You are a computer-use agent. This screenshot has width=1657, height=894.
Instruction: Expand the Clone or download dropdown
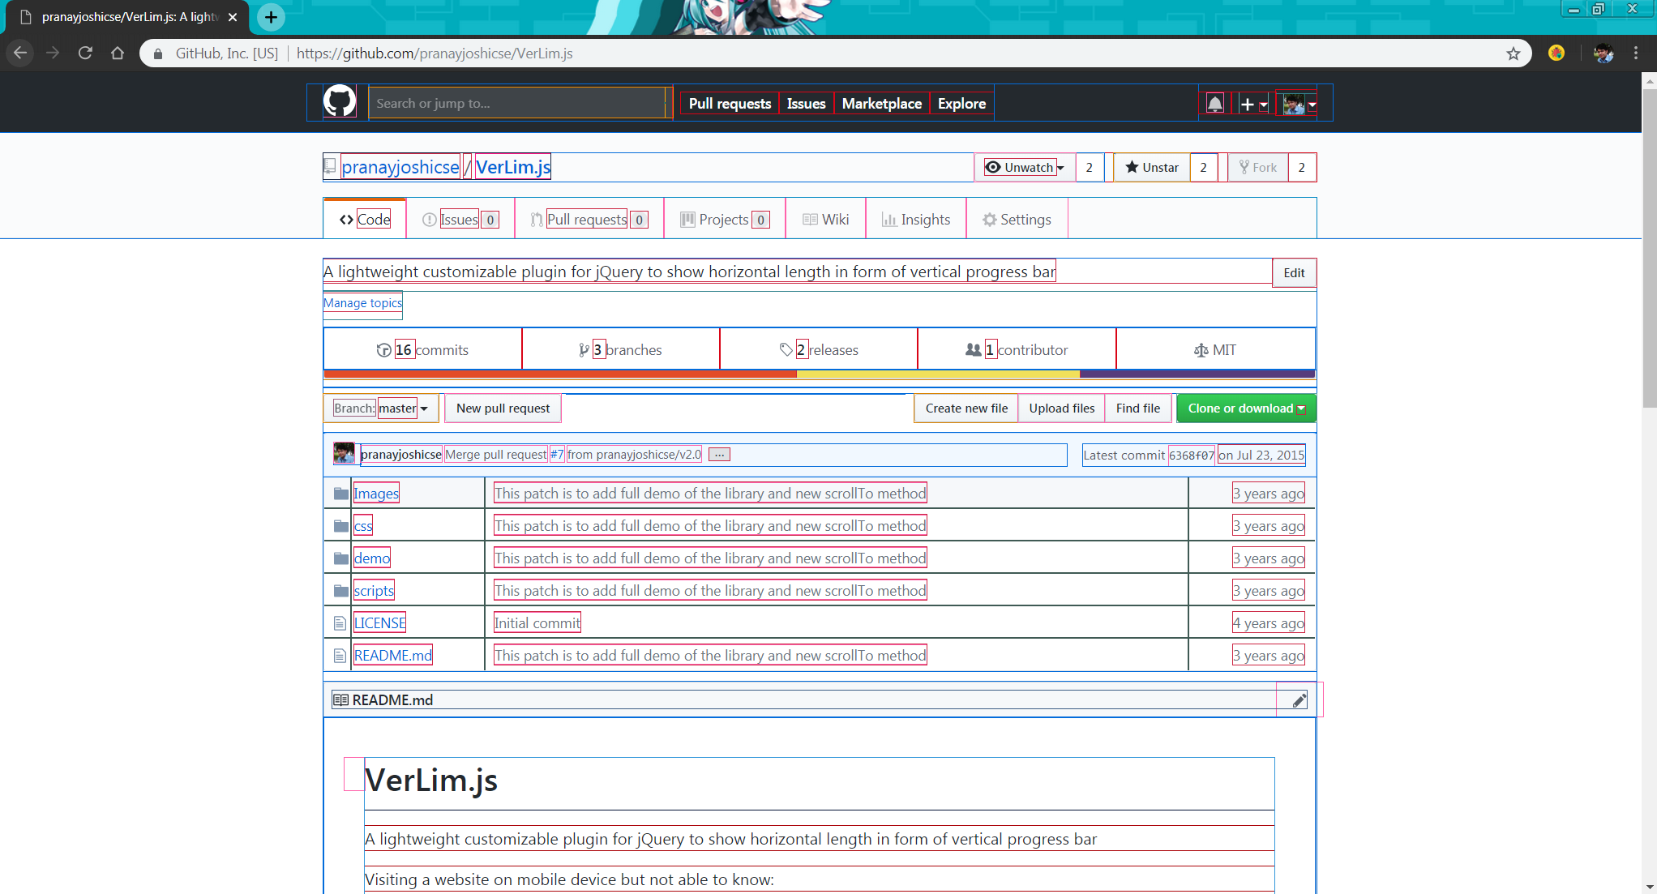[1246, 409]
